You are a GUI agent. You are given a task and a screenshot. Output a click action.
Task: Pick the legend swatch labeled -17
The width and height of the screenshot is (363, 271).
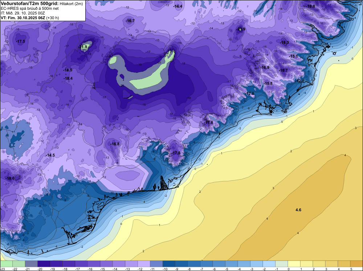(x=81, y=264)
